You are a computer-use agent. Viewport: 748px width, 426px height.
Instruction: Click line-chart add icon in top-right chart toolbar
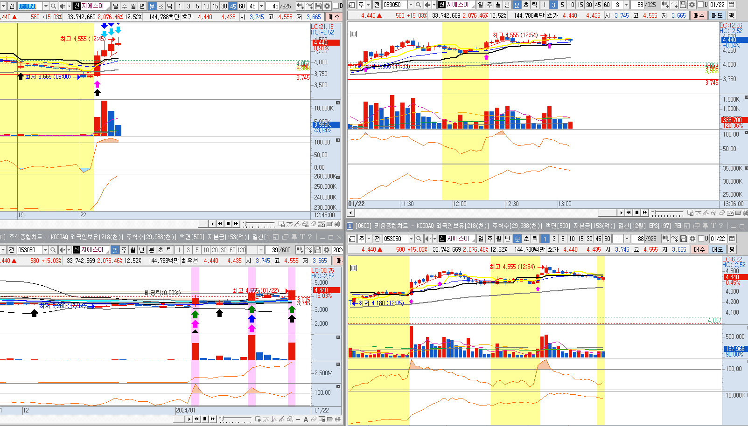pos(674,5)
